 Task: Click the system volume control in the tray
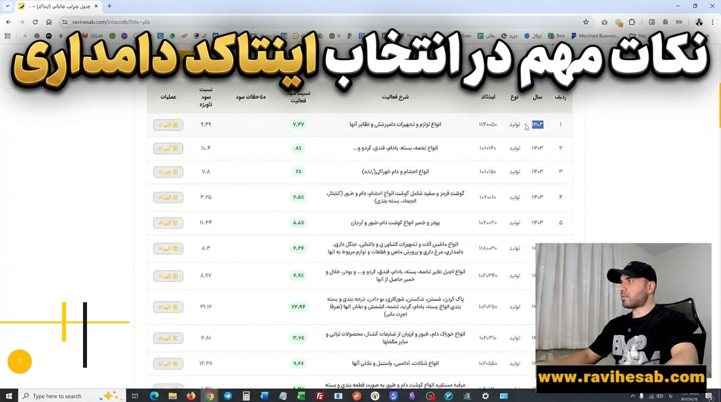click(660, 396)
